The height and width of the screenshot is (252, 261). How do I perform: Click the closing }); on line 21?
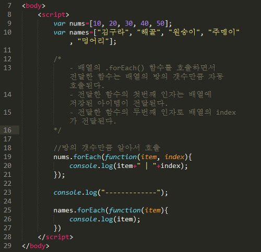coord(59,175)
